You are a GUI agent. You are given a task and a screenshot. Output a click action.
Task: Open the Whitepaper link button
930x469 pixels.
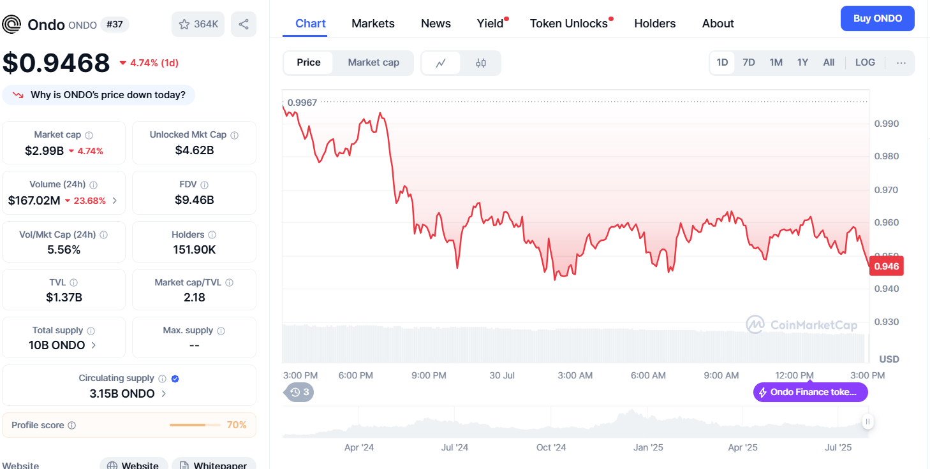click(214, 466)
